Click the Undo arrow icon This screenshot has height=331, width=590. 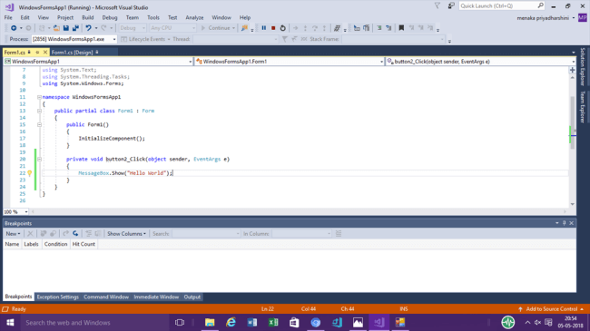(88, 28)
